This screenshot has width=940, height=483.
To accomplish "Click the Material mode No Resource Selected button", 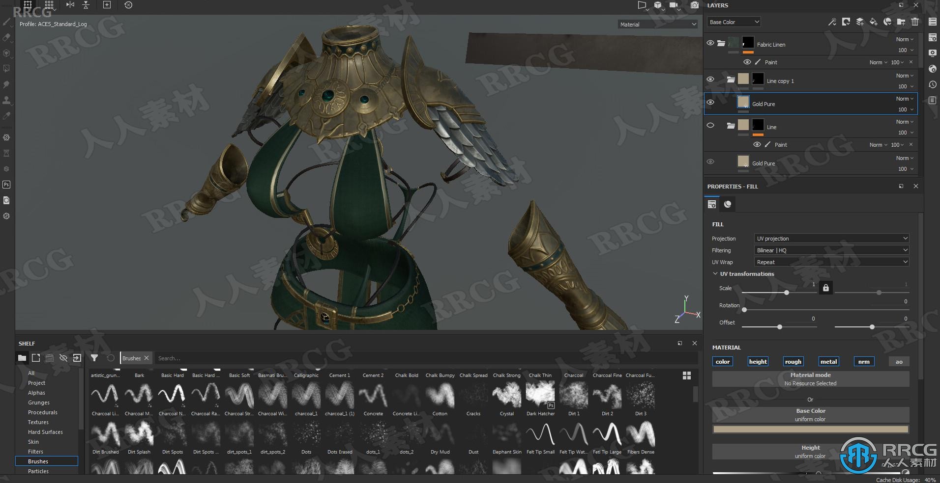I will (x=810, y=379).
